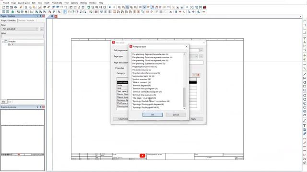Click the page type list scrollbar thumb

click(184, 97)
